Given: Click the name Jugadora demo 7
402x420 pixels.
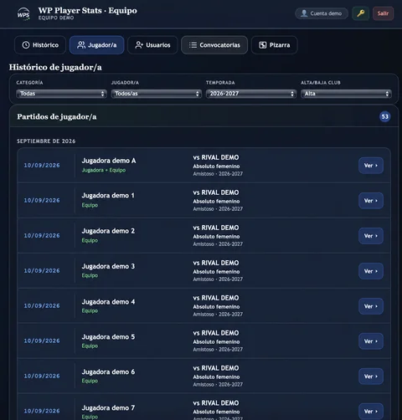Looking at the screenshot, I should (108, 408).
